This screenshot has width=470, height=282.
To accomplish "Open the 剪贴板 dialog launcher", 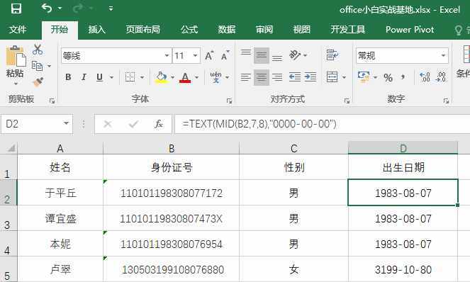I will click(52, 101).
